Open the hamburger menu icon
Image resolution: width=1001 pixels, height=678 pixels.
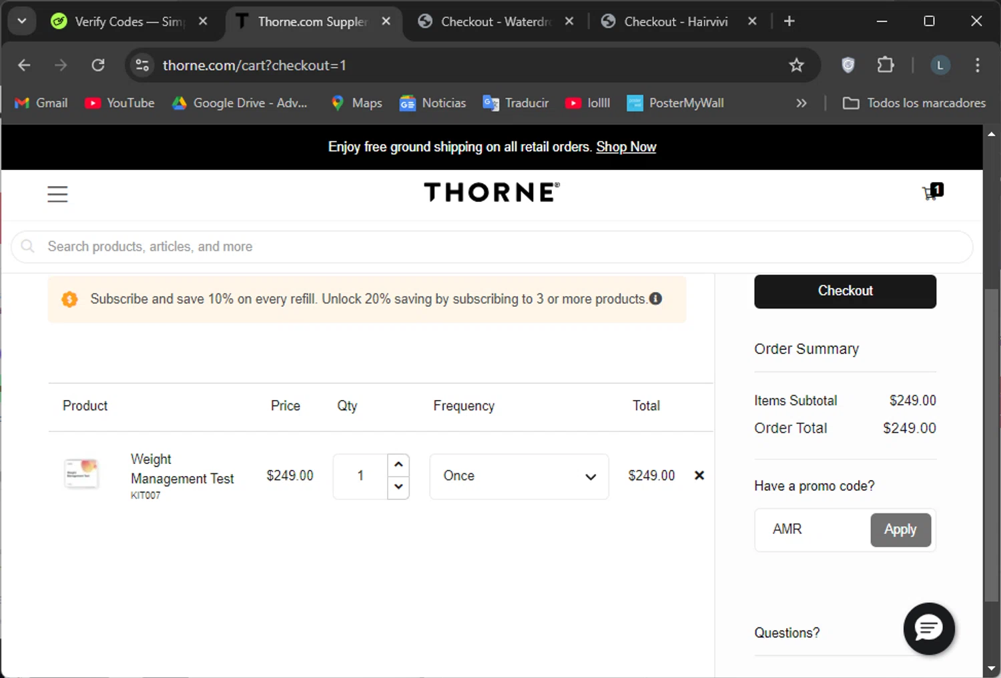point(57,194)
